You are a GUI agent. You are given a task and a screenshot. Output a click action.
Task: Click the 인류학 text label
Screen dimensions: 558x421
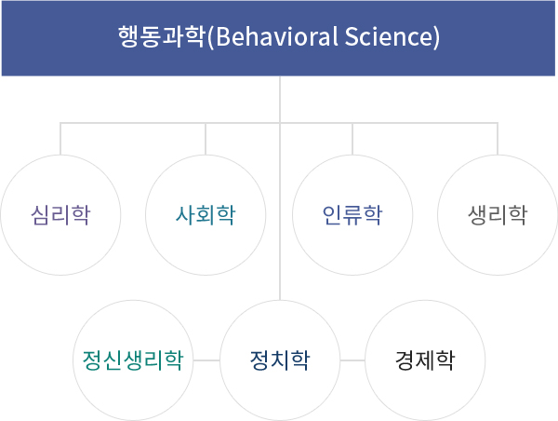352,215
